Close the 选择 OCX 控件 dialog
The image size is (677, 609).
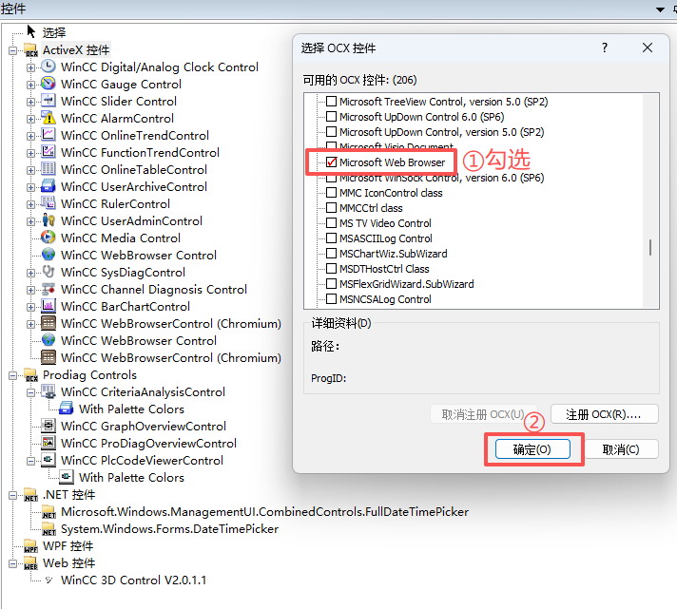click(648, 48)
